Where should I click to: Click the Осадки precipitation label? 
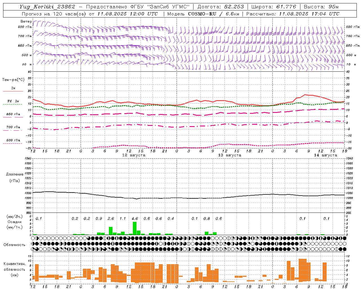15,222
